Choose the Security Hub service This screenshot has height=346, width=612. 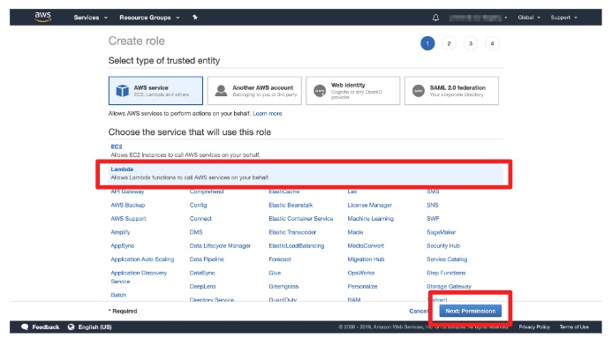(x=443, y=245)
